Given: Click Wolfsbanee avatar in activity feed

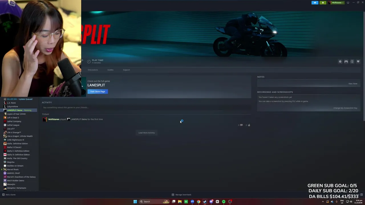Looking at the screenshot, I should [45, 119].
